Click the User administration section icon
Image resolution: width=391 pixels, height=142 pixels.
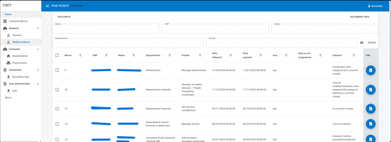click(5, 84)
